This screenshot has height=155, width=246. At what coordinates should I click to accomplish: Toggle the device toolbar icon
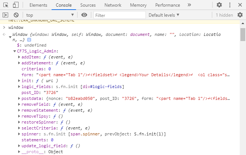[16, 5]
